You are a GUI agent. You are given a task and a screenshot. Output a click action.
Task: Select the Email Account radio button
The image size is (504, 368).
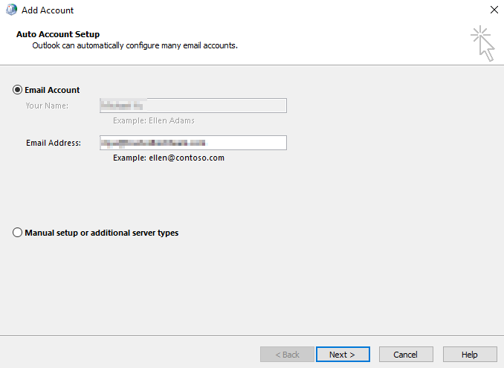click(x=18, y=90)
